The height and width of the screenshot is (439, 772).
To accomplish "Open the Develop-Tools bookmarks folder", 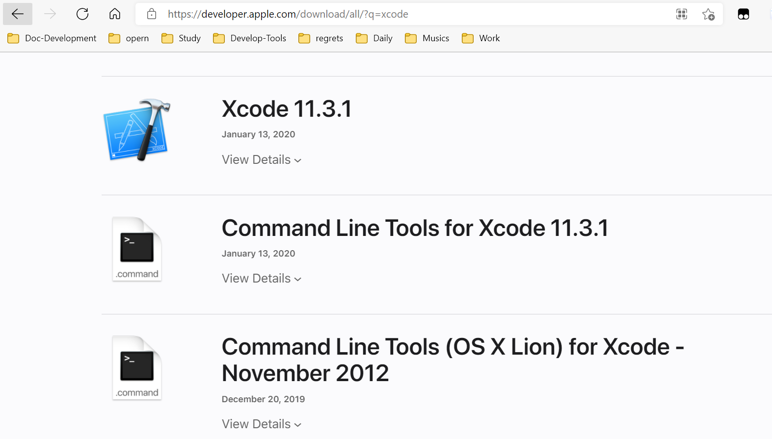I will pyautogui.click(x=250, y=38).
